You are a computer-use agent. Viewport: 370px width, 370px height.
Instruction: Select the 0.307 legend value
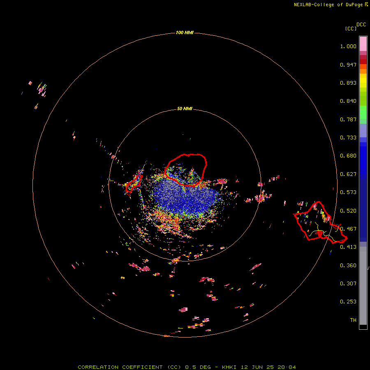[348, 283]
